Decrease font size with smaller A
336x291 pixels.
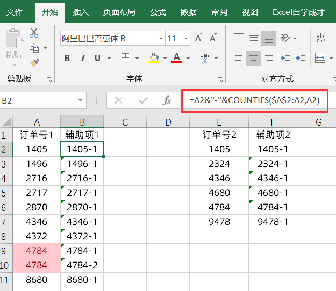(x=213, y=38)
